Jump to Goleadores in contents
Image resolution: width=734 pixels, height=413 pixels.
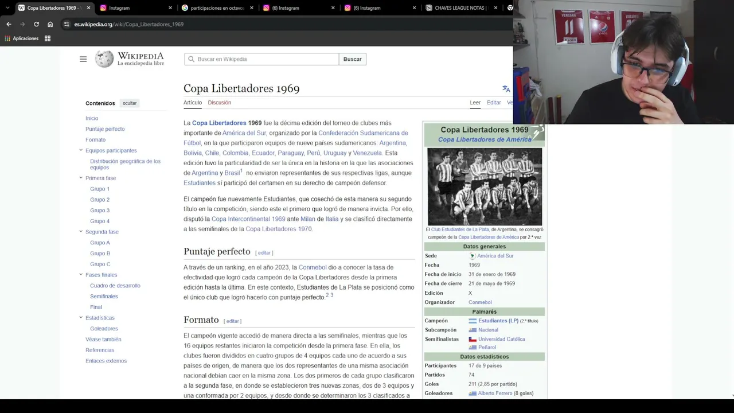pyautogui.click(x=104, y=329)
